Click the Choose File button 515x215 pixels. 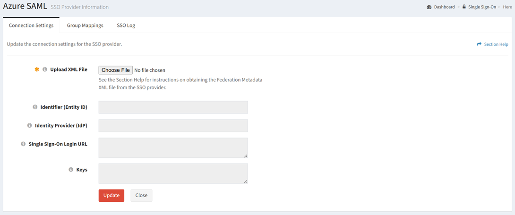116,70
